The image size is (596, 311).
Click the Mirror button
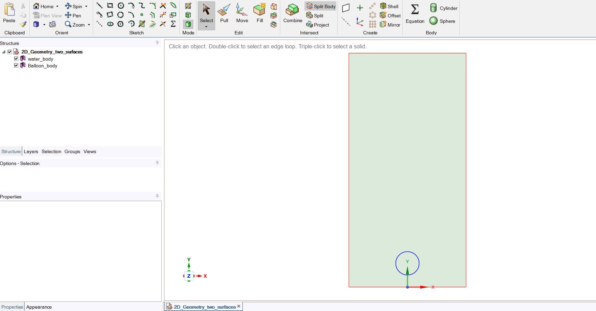pos(390,24)
